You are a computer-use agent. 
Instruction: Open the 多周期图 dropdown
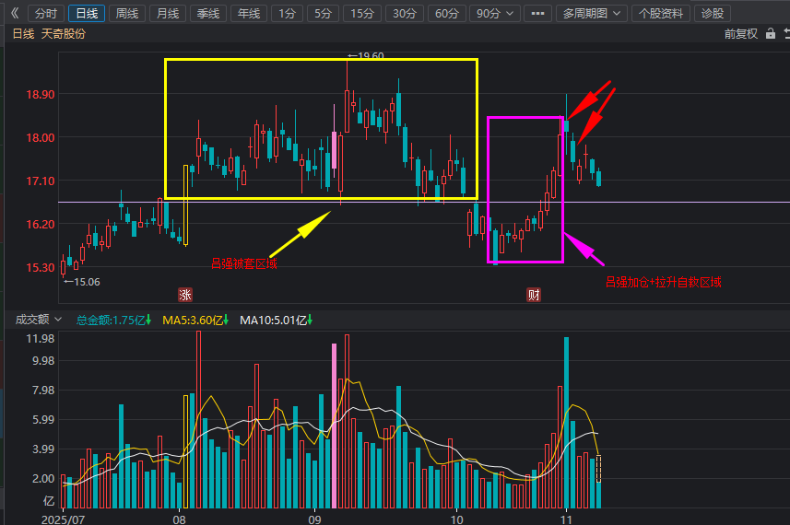click(592, 13)
